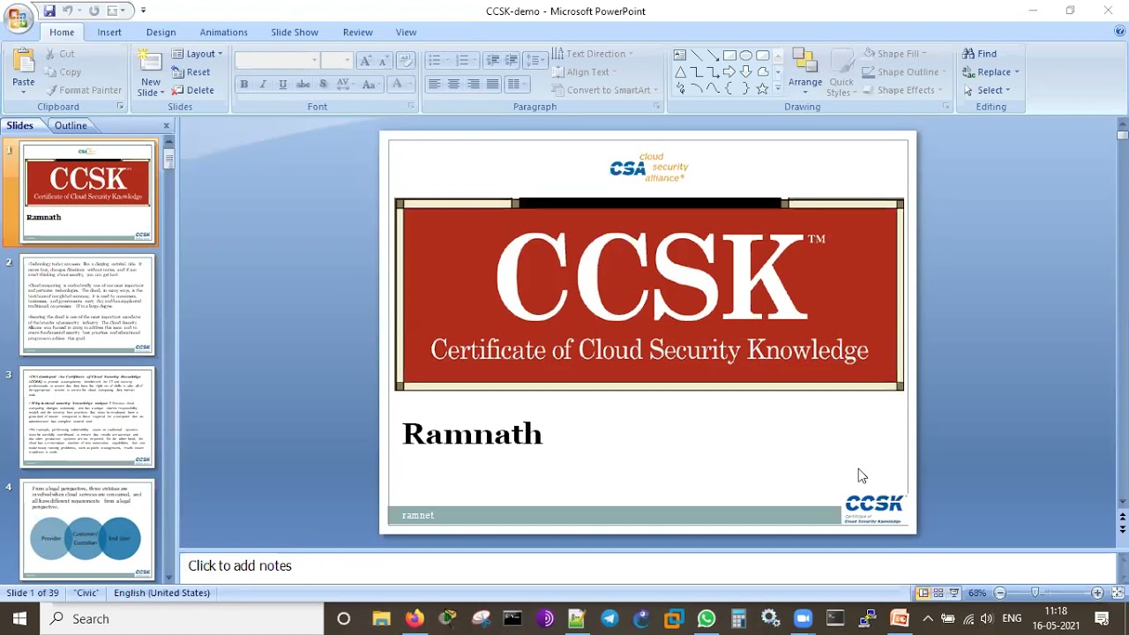This screenshot has height=635, width=1129.
Task: Open the Font size combo box
Action: pyautogui.click(x=336, y=60)
